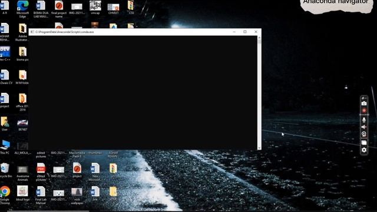Click the scroll up arrow in conda window
The height and width of the screenshot is (212, 377).
259,38
